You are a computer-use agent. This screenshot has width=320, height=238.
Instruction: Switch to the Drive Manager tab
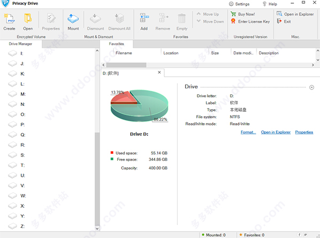[x=21, y=44]
